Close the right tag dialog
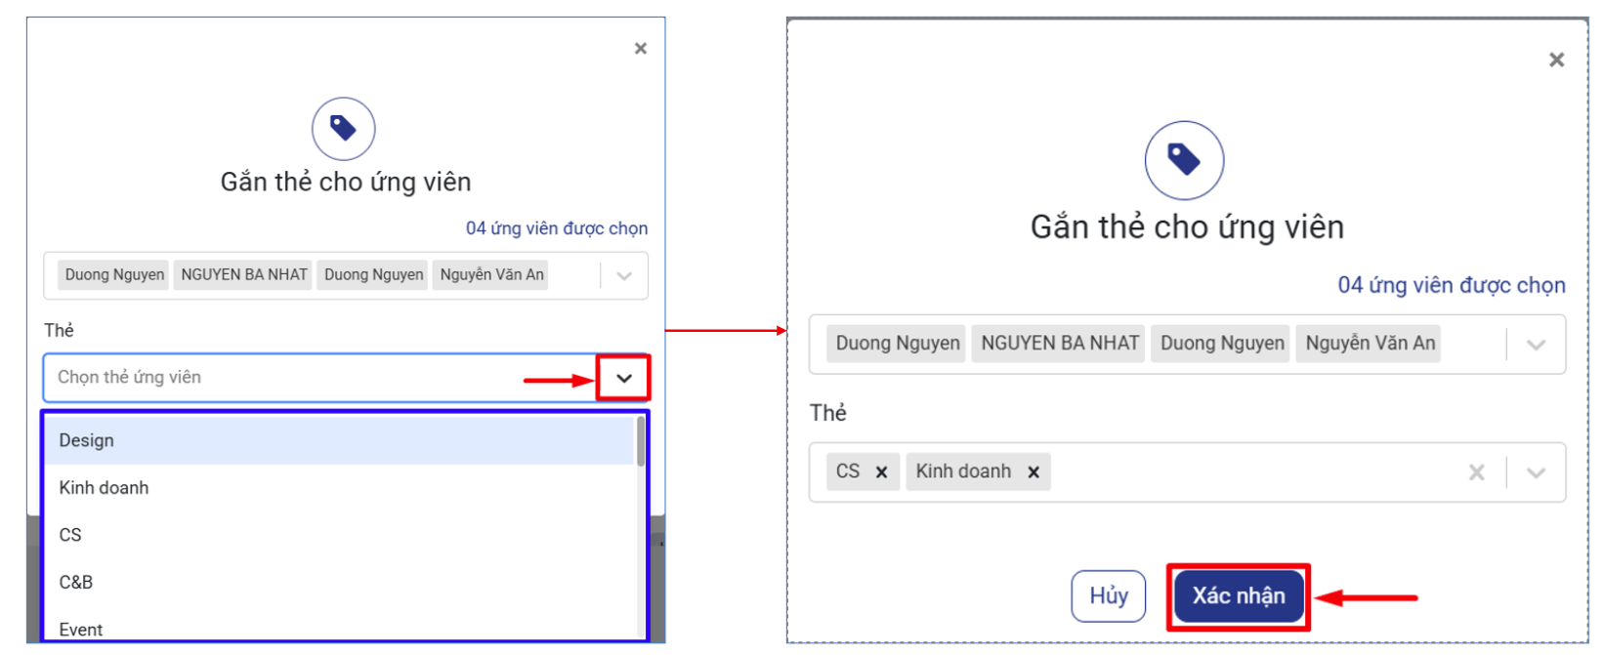This screenshot has width=1603, height=655. pos(1556,60)
